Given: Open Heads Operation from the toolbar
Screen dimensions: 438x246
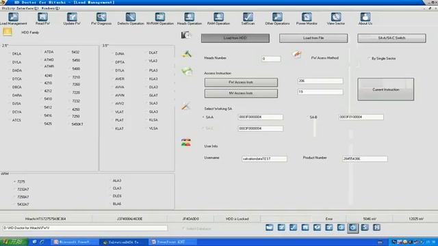Looking at the screenshot, I should 189,19.
